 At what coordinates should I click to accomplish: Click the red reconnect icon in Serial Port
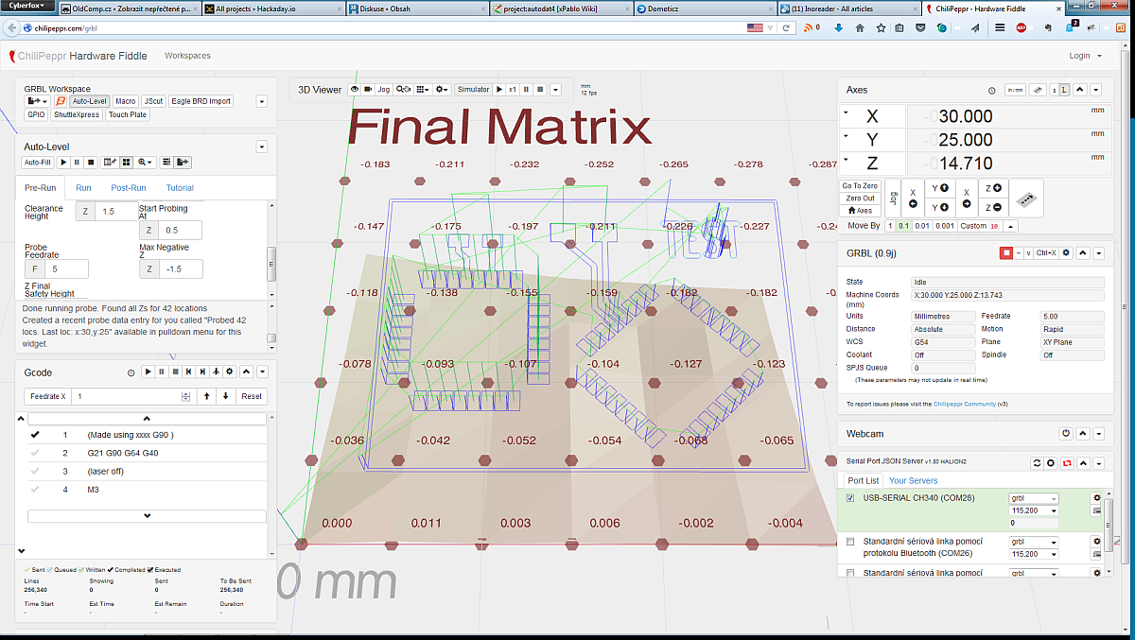(1067, 463)
